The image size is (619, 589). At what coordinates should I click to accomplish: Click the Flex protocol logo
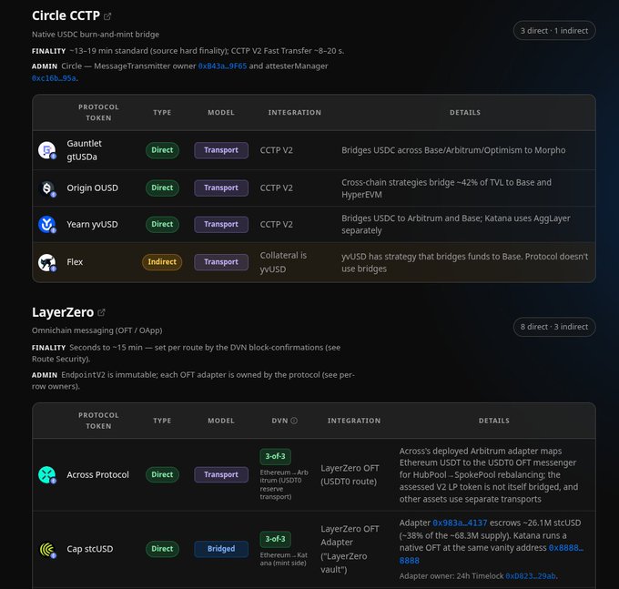point(47,262)
